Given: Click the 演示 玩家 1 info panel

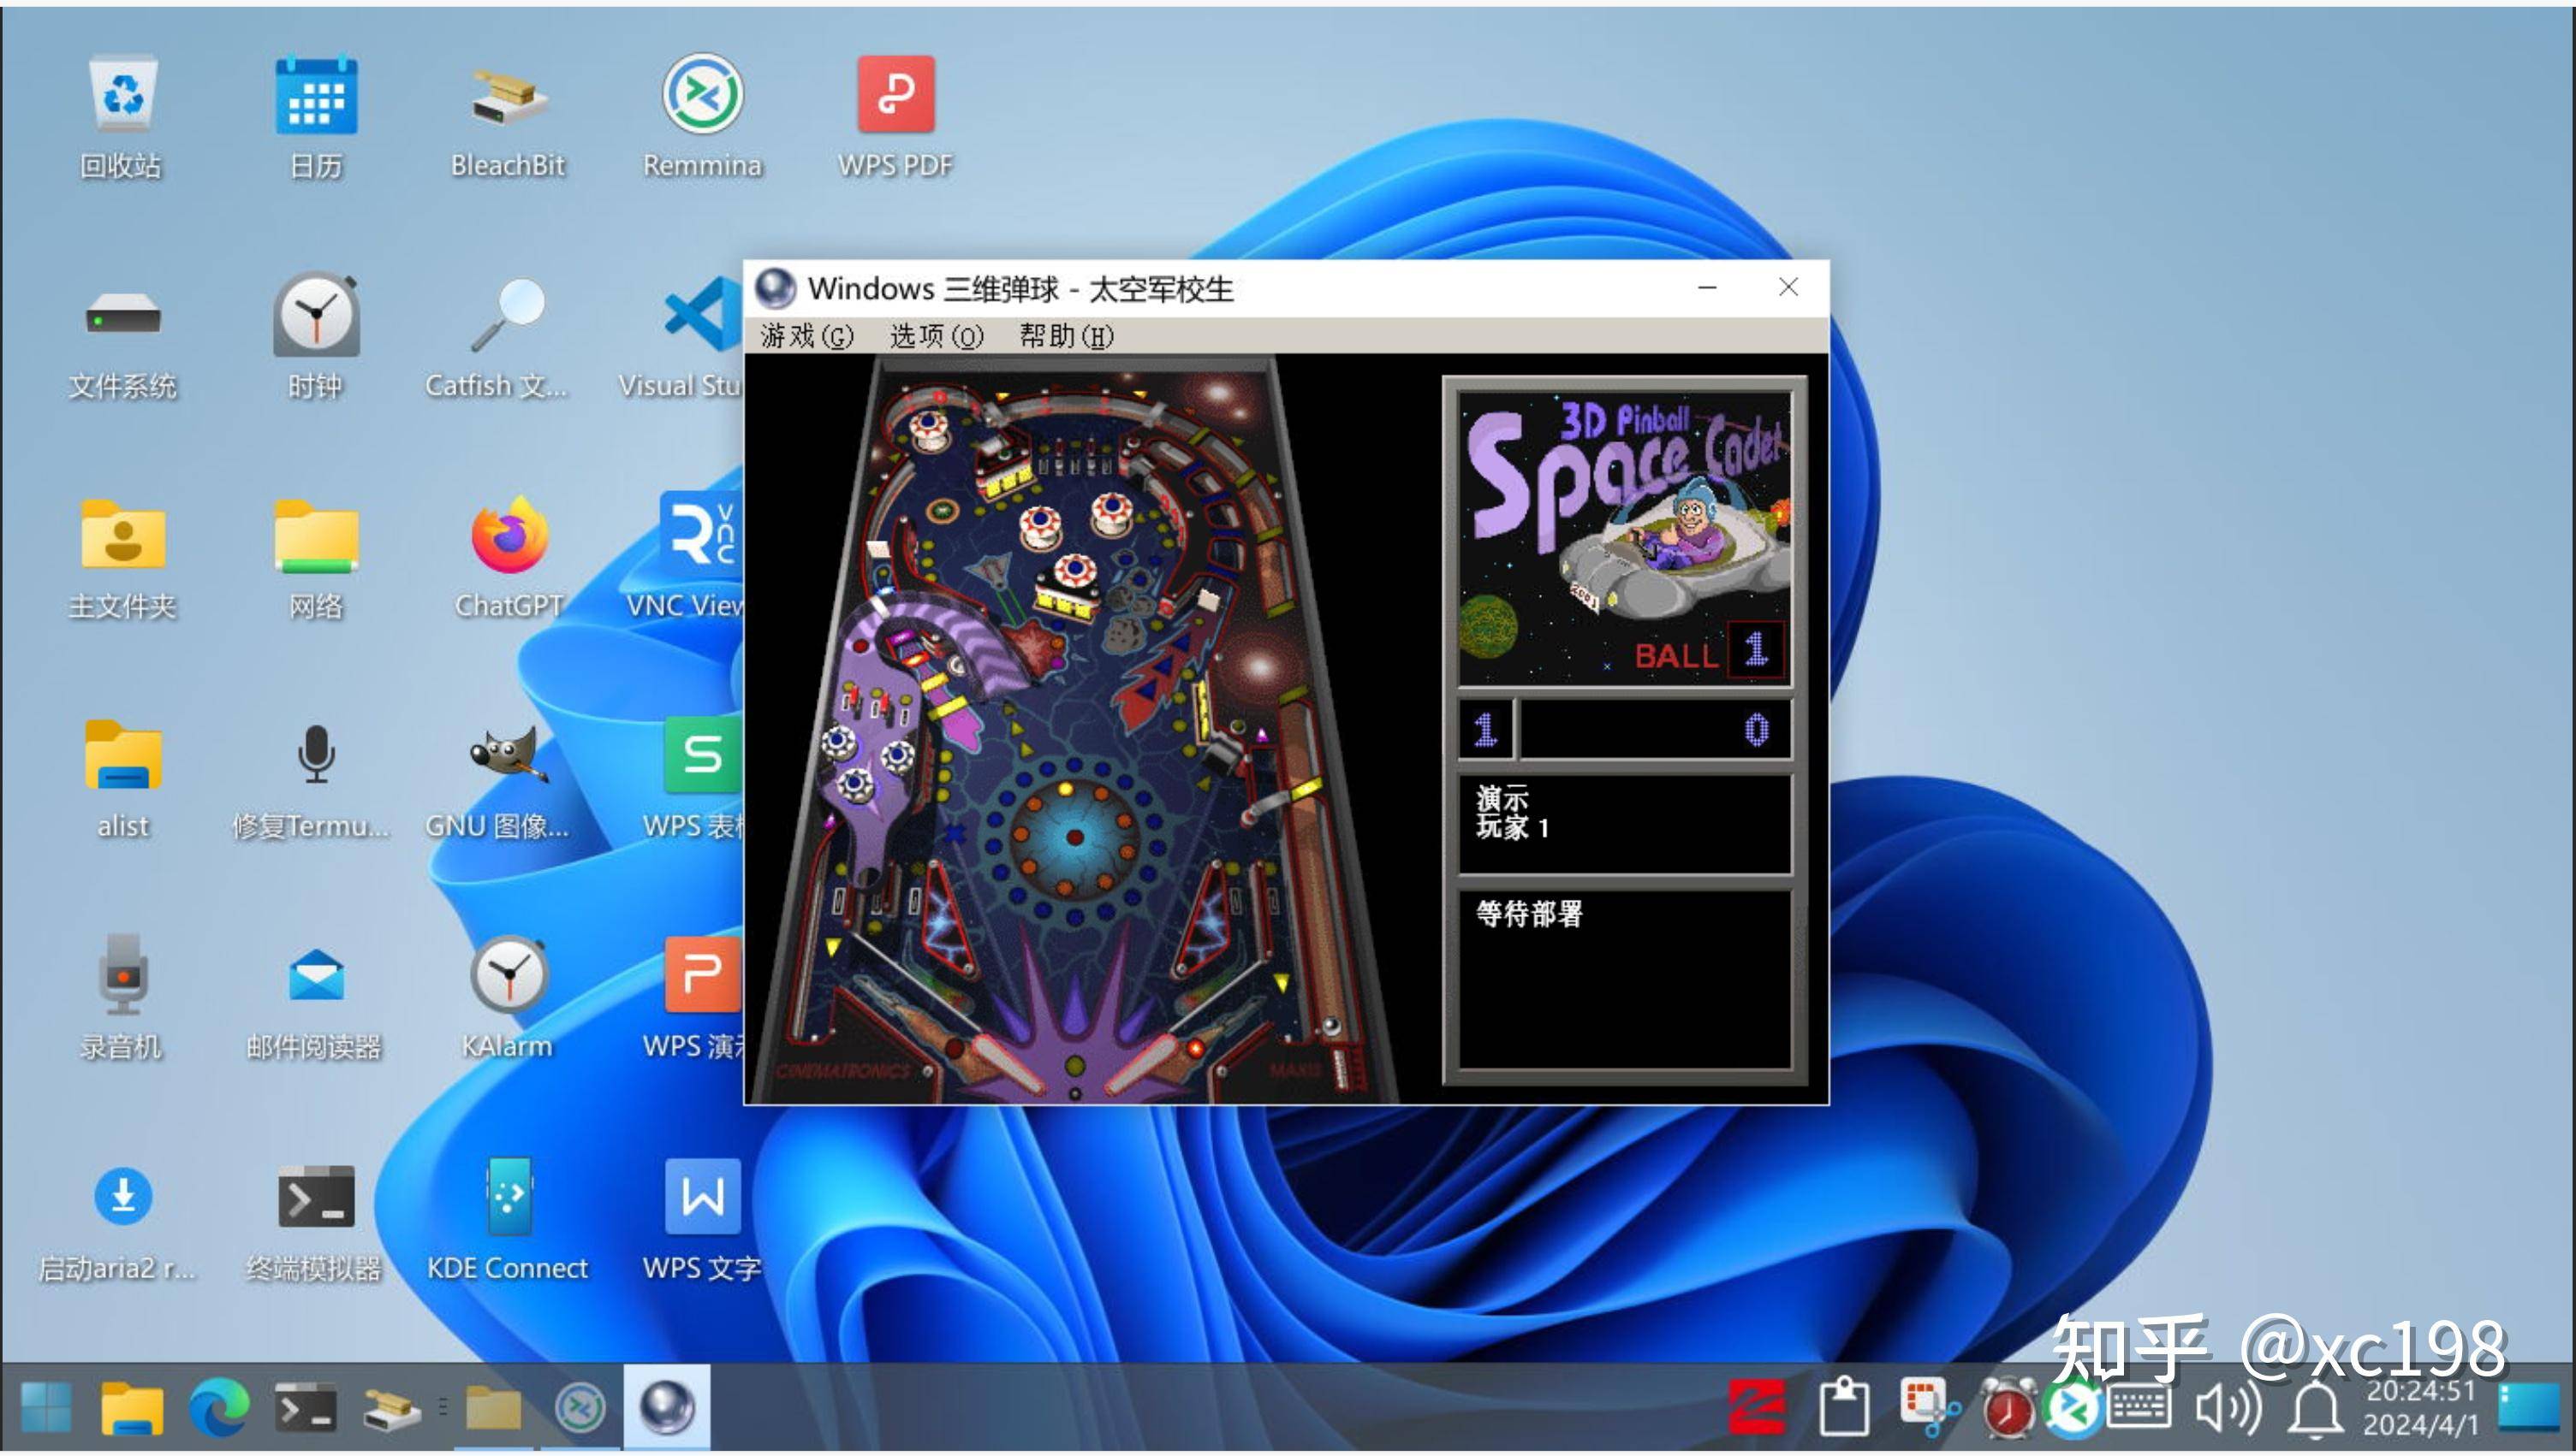Looking at the screenshot, I should tap(1624, 824).
